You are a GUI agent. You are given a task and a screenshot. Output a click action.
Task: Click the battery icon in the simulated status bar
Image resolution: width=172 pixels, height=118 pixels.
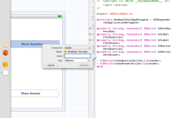tap(60, 16)
